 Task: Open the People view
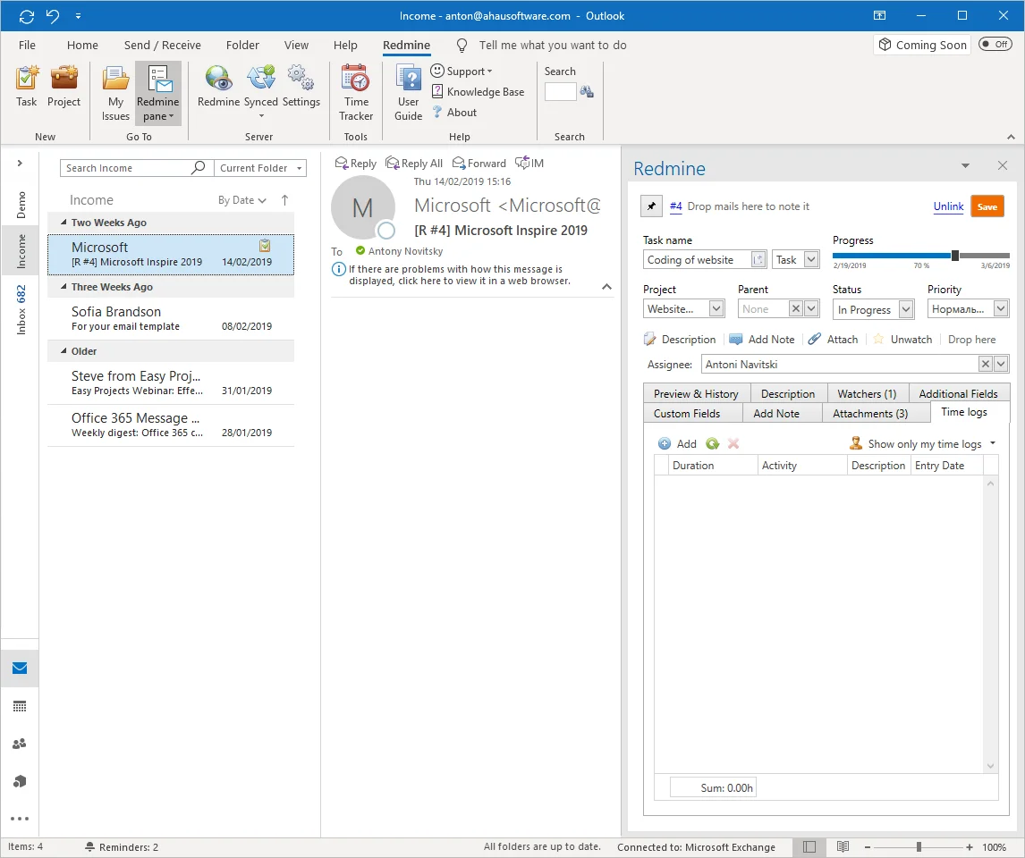20,744
